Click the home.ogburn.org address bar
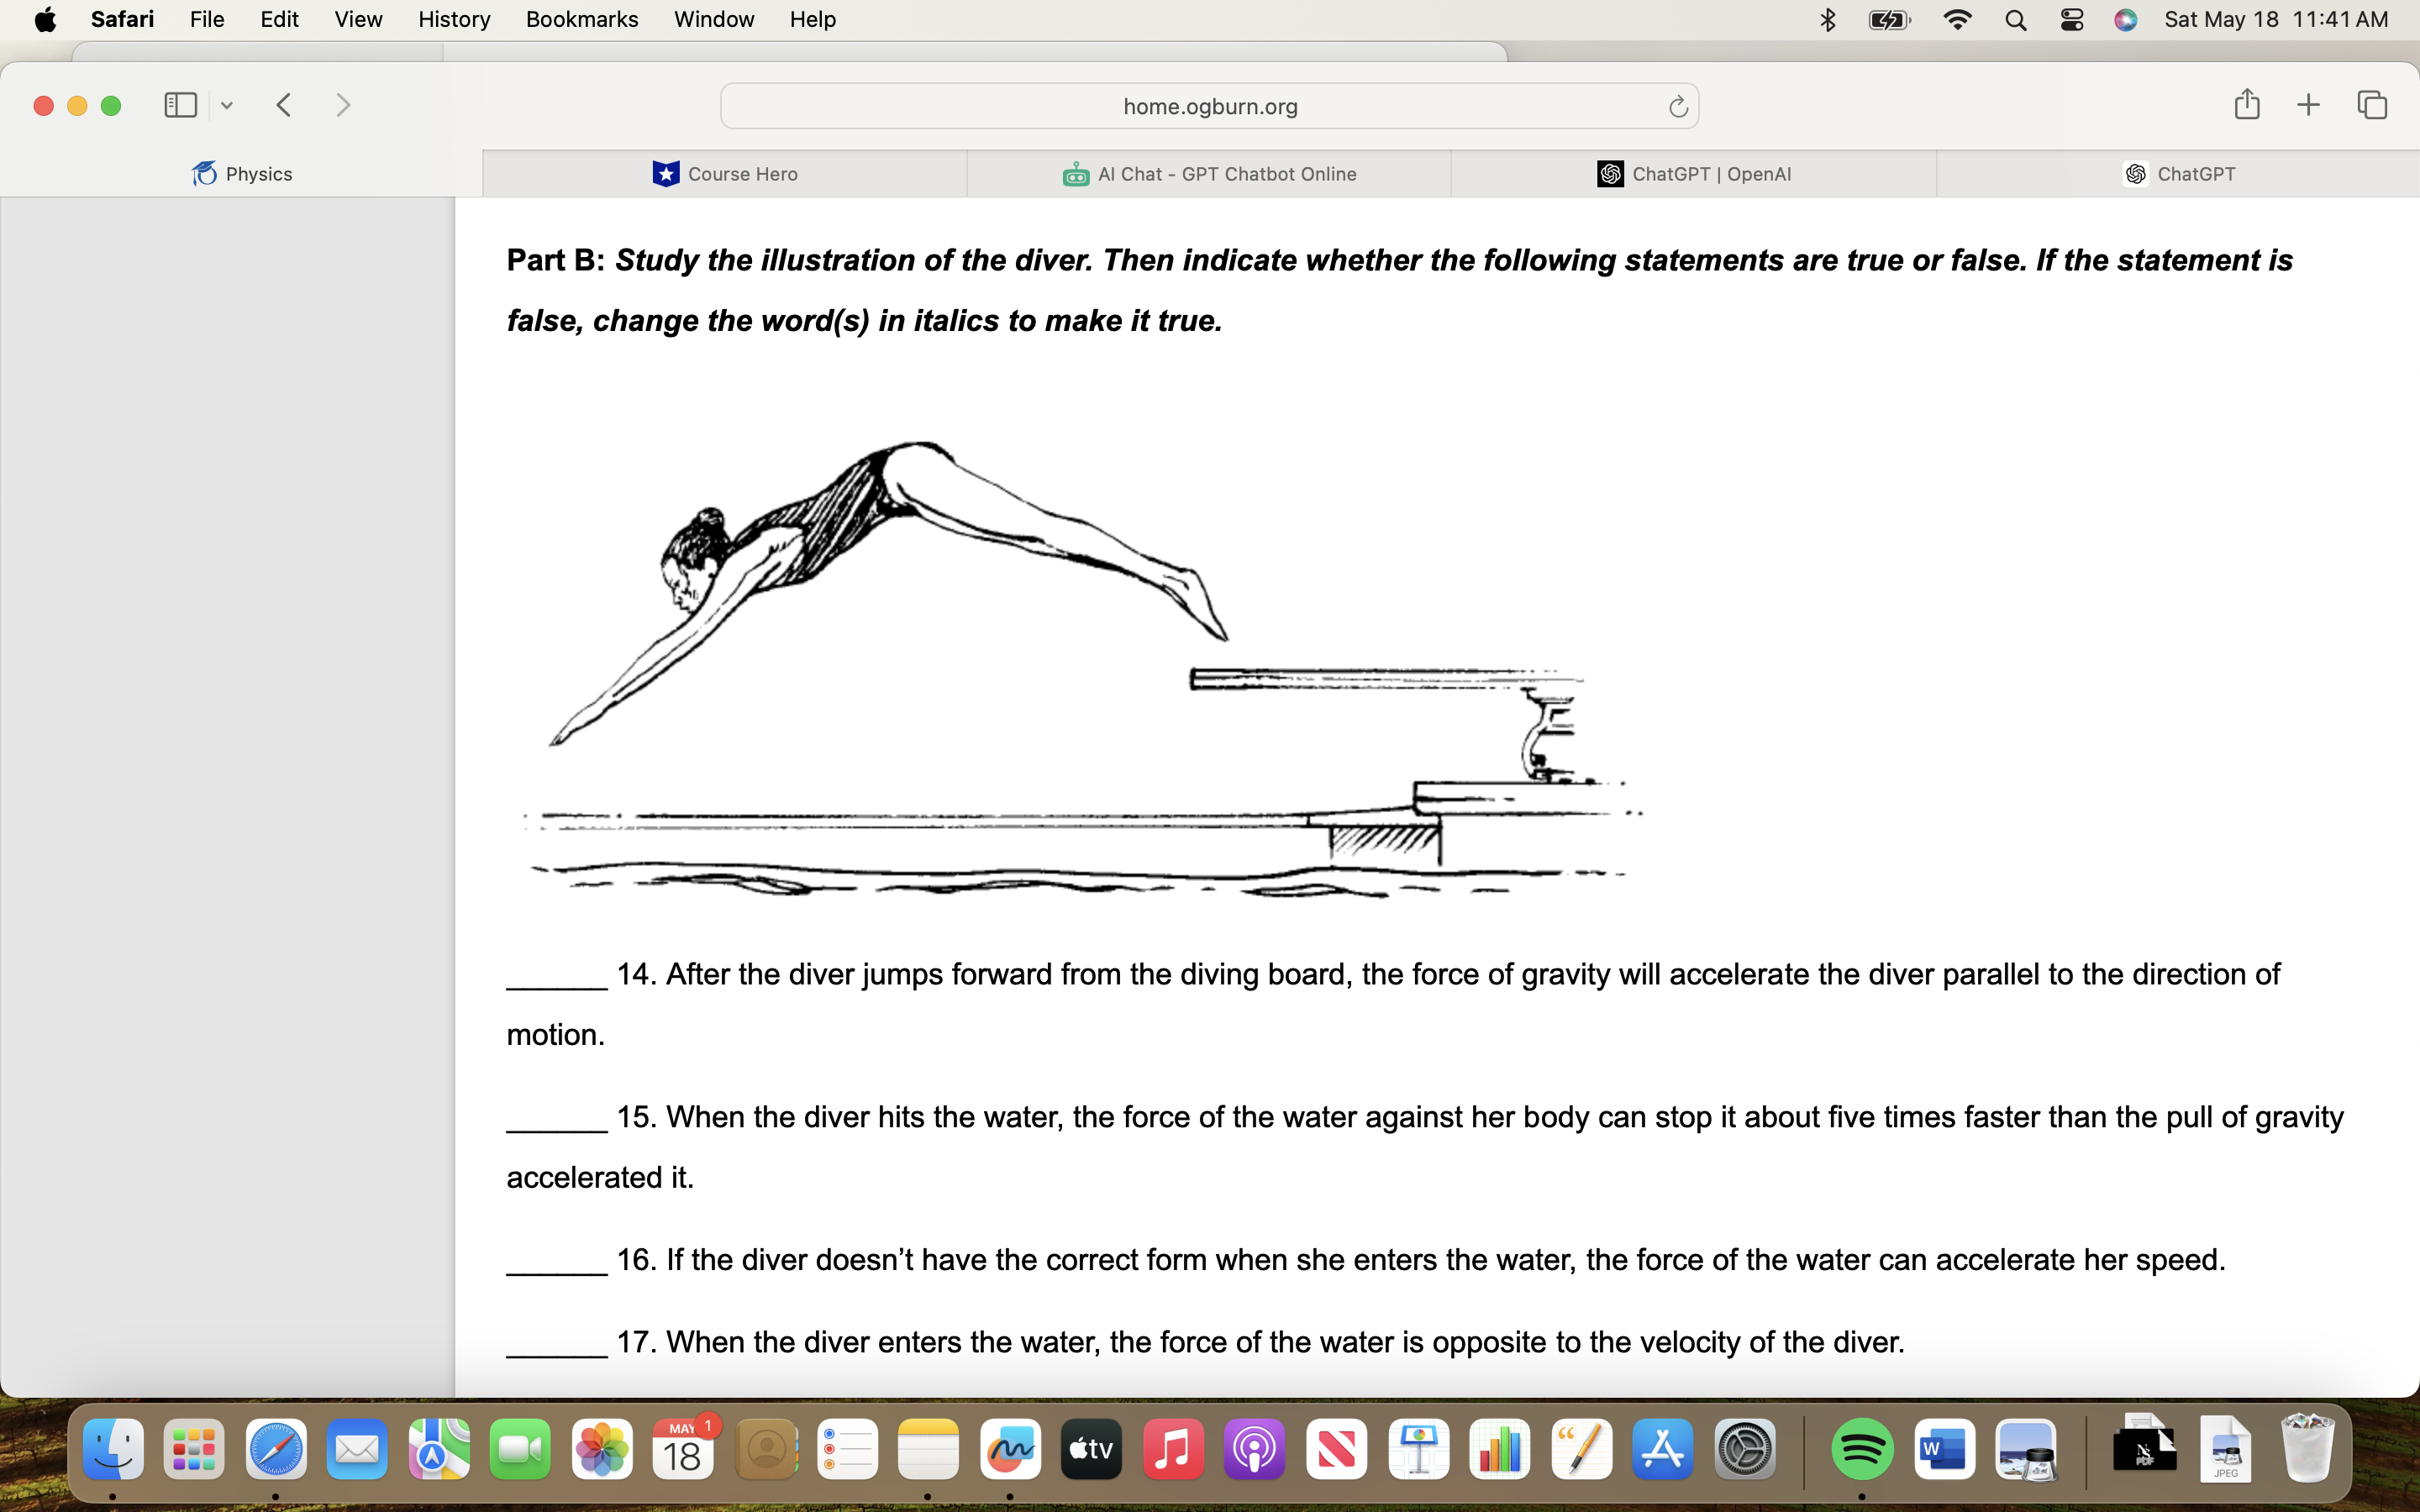The image size is (2420, 1512). [x=1209, y=105]
